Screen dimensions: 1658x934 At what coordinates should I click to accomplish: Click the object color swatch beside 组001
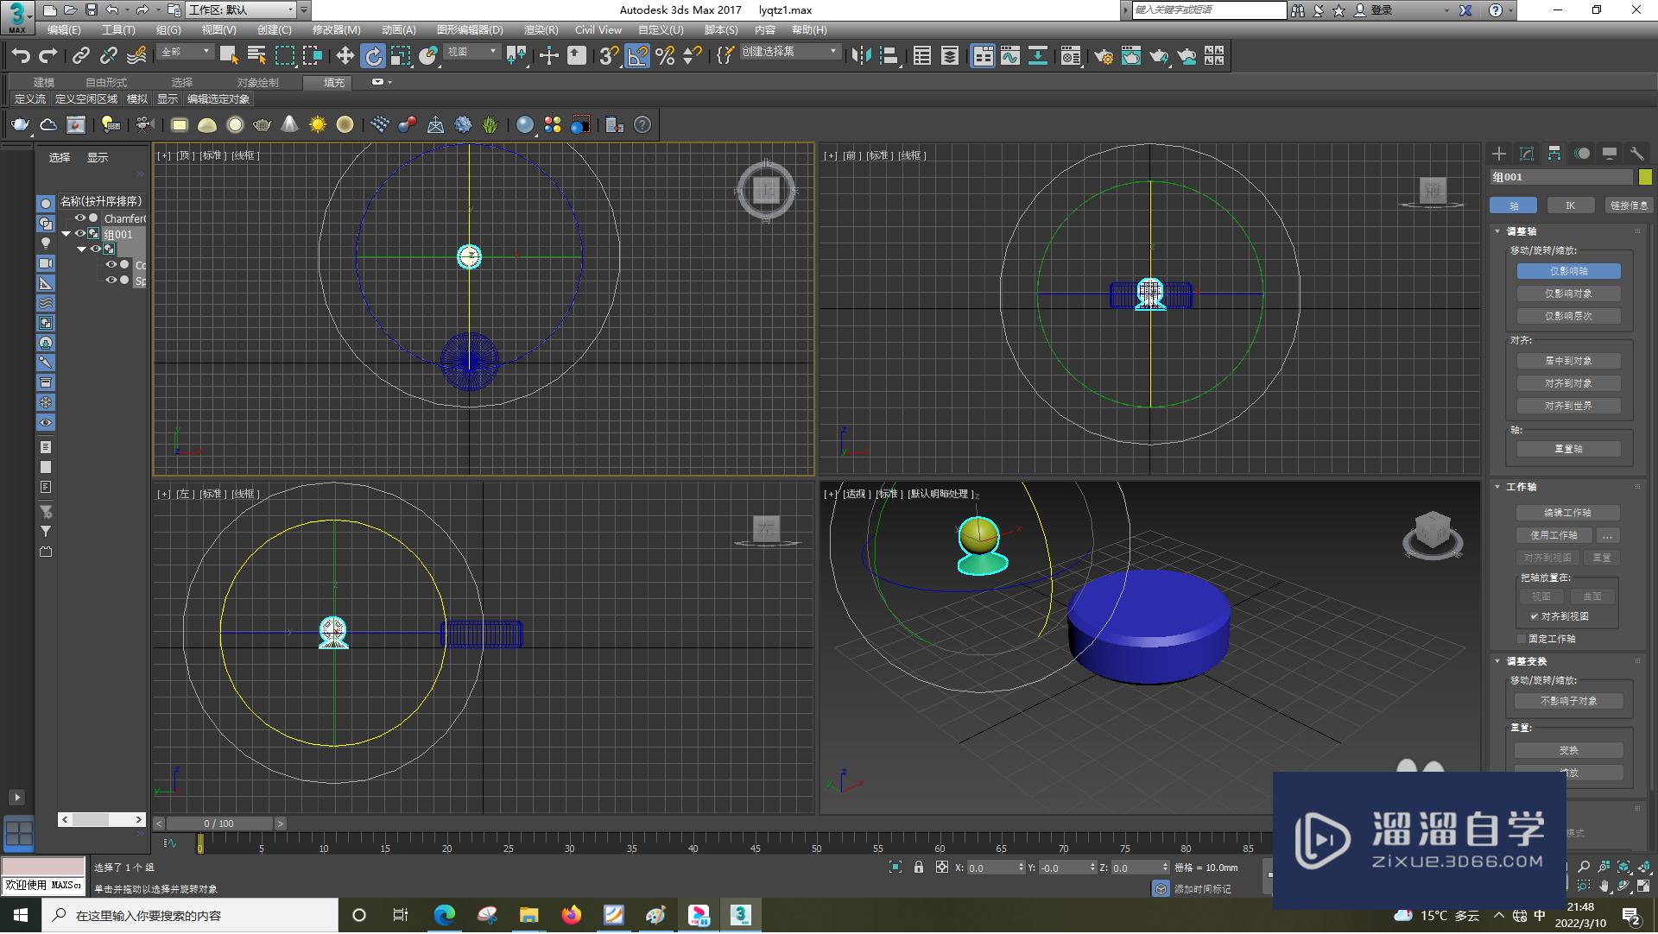1645,177
